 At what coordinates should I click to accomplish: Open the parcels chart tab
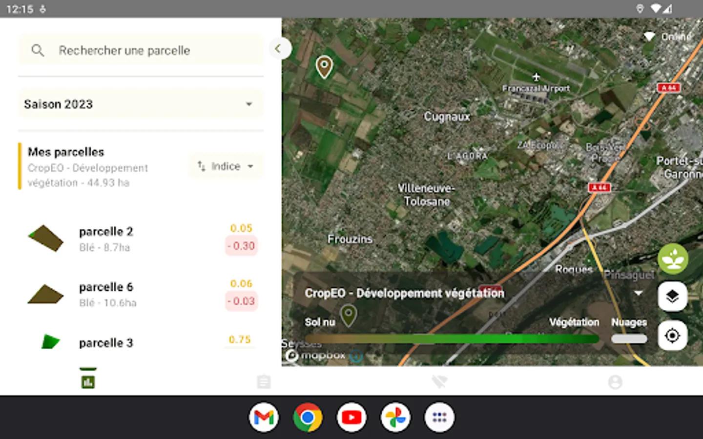coord(88,381)
